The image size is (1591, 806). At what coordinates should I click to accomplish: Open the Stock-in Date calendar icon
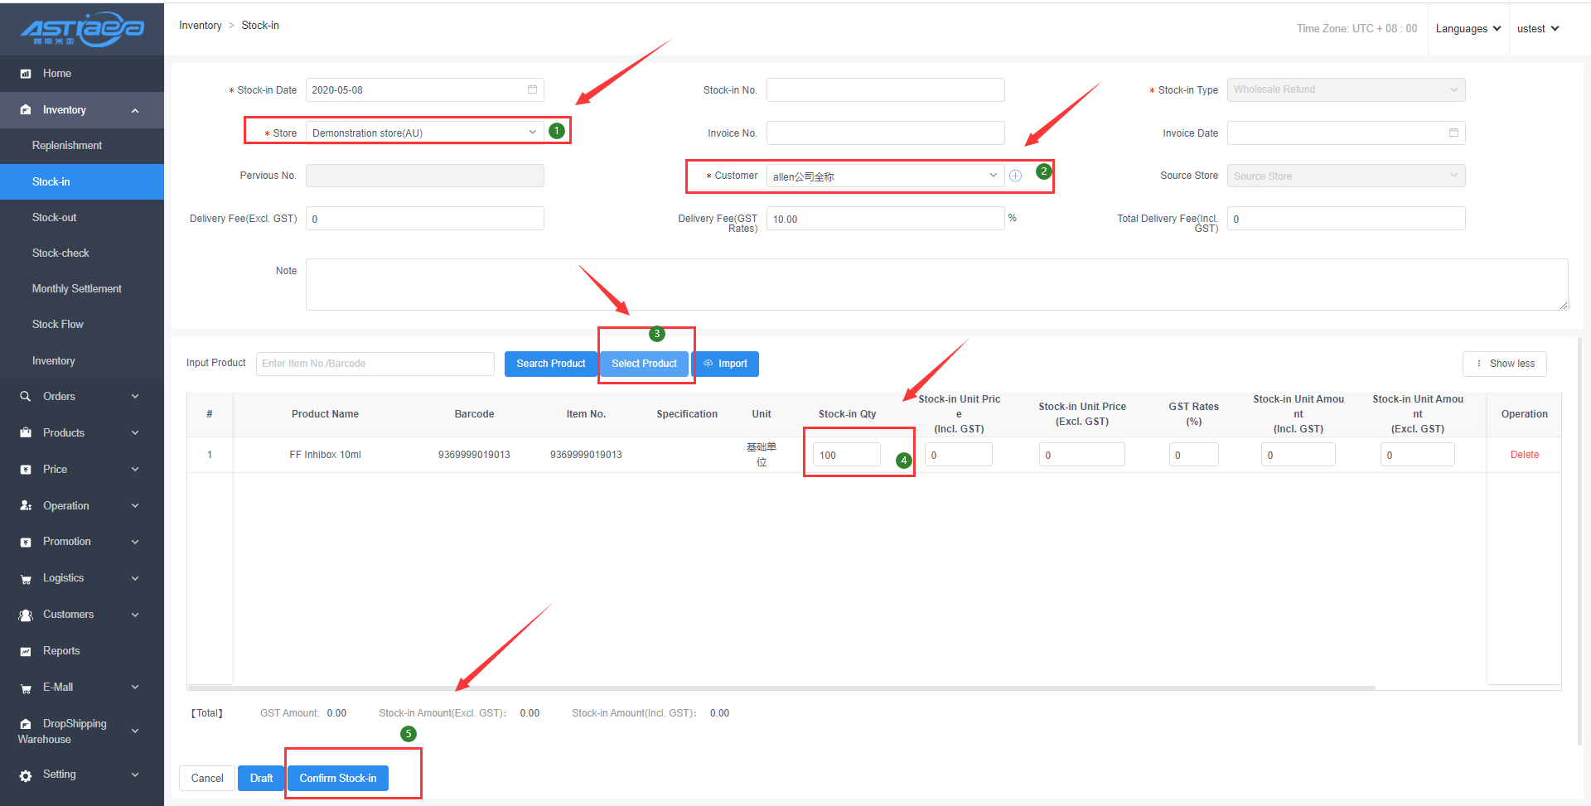(532, 89)
